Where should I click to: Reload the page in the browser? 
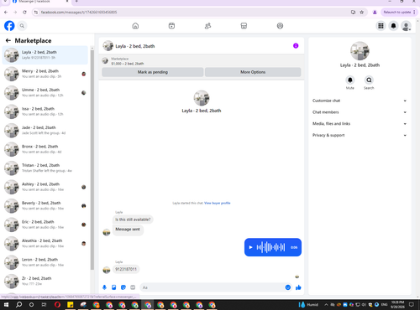[24, 12]
